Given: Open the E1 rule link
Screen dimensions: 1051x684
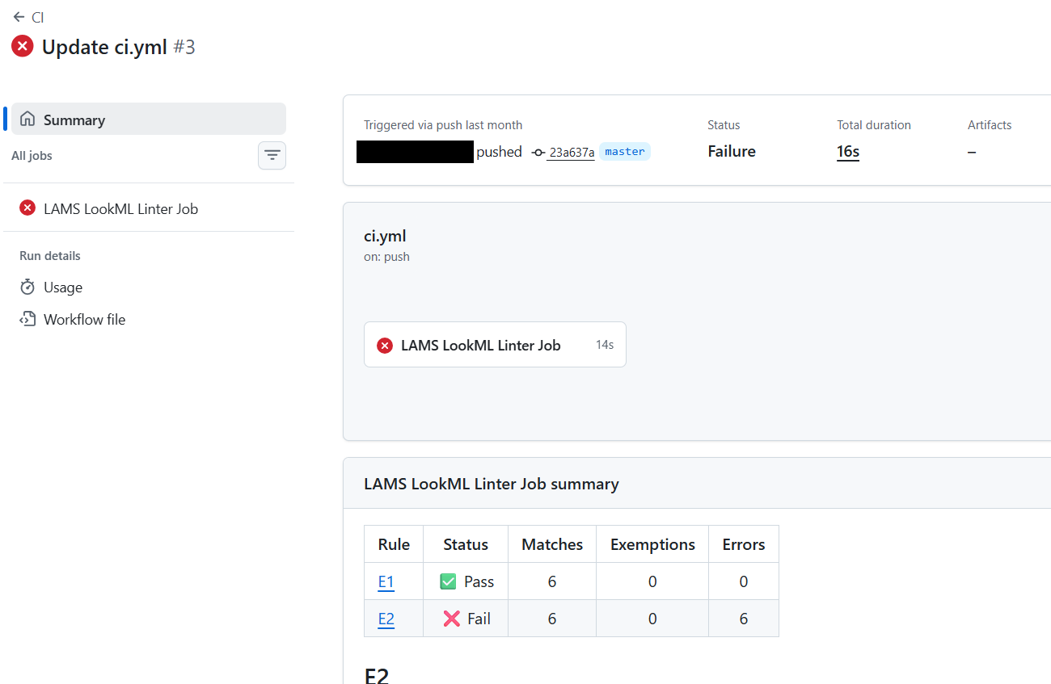Looking at the screenshot, I should 386,581.
